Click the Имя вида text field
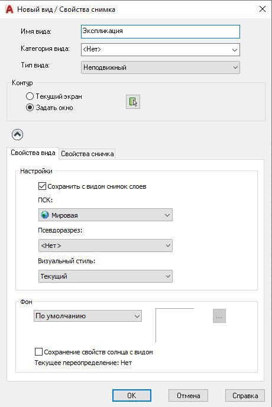Viewport: 272px width, 407px height. pyautogui.click(x=160, y=31)
